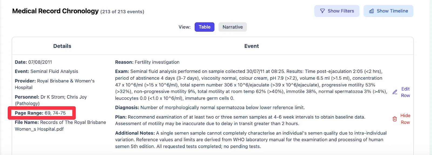Click the chart icon beside Show Timeline

pos(372,11)
